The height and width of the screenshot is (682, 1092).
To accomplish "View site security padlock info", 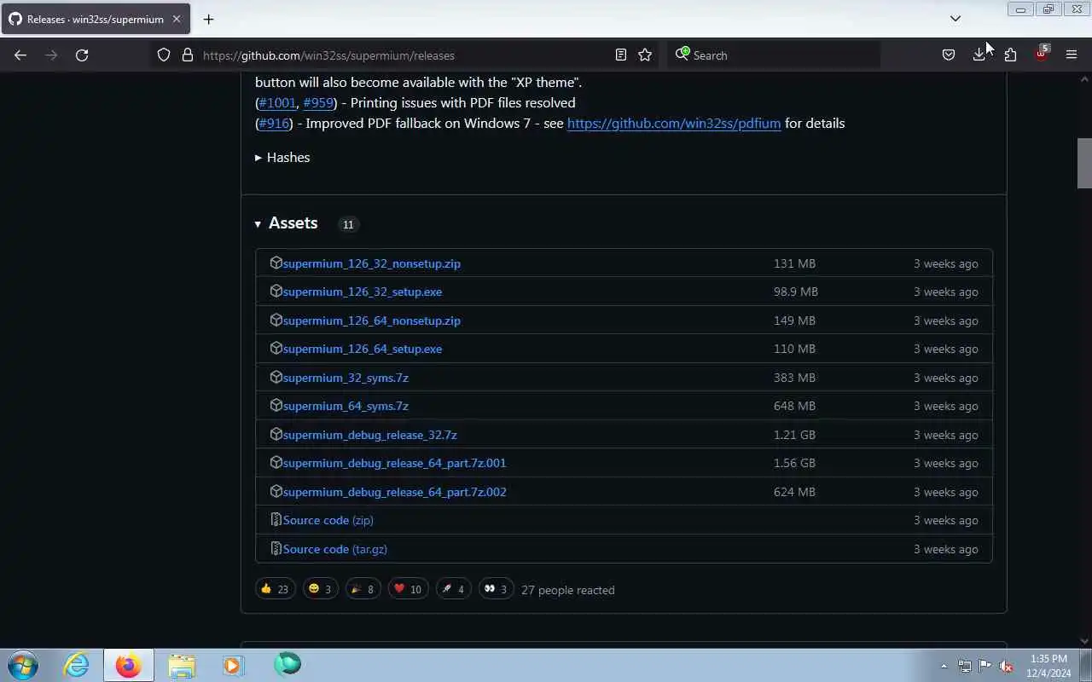I will [188, 55].
